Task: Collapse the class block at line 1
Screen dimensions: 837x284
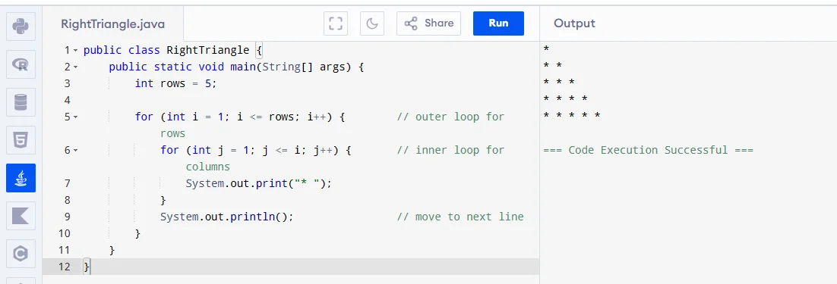Action: click(x=75, y=51)
